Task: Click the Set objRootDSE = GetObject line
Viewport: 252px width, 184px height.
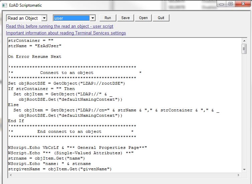Action: (x=67, y=84)
